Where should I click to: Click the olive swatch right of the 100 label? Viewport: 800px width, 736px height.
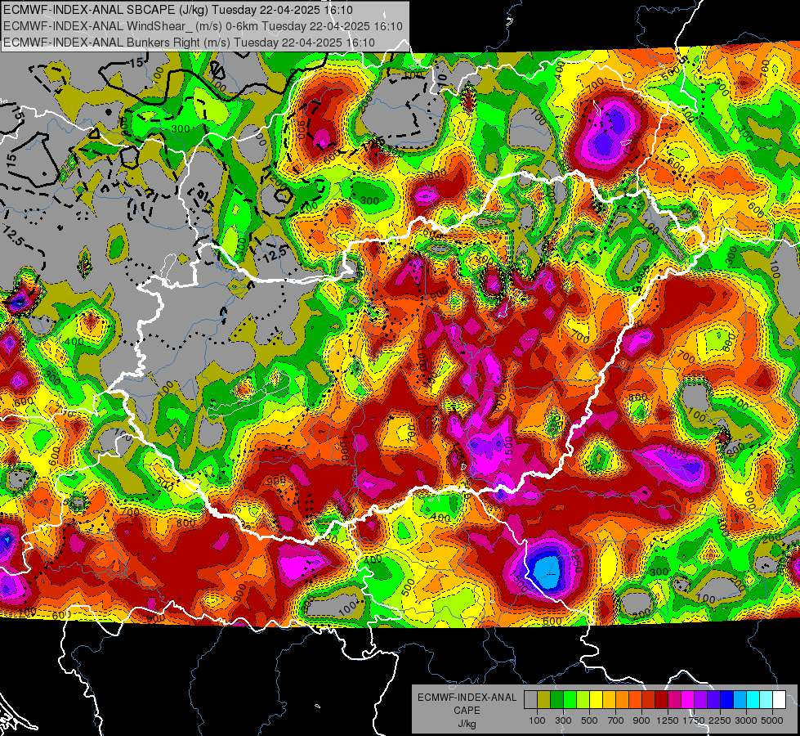[544, 700]
